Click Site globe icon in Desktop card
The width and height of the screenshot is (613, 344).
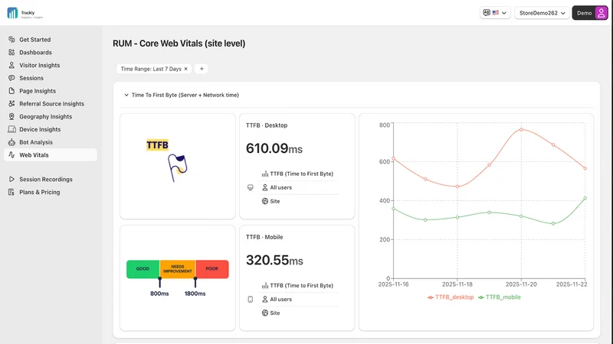tap(265, 201)
